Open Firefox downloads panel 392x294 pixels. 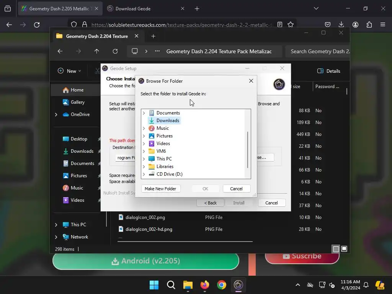click(341, 25)
